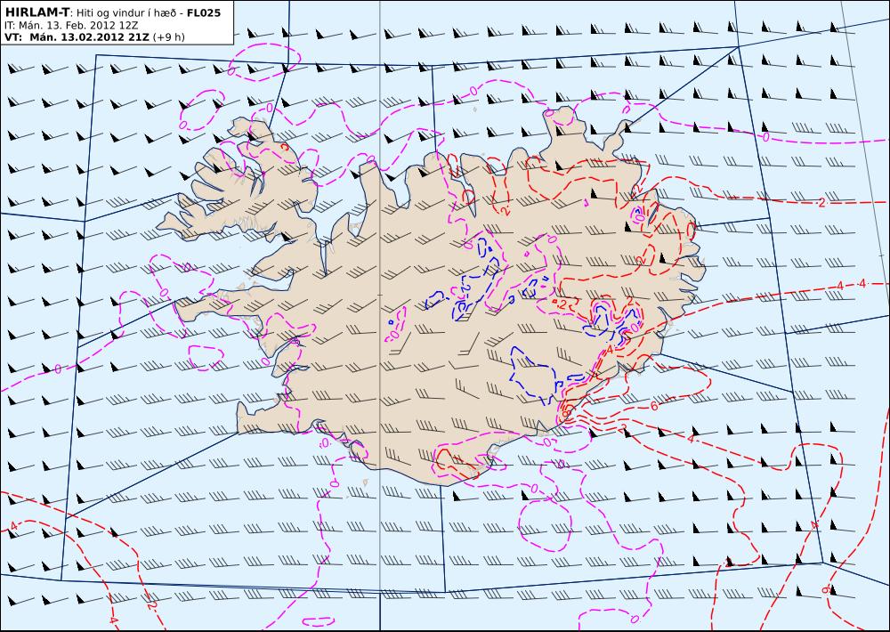Click the 'IT: Mán. 13. Feb. 2012 12Z' line
890x632 pixels.
tap(71, 26)
